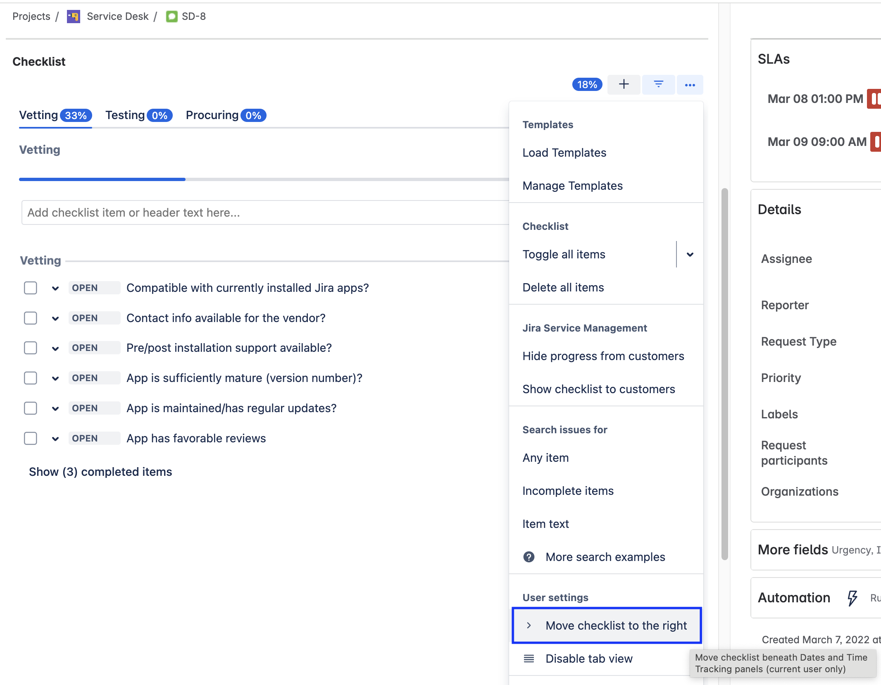Expand the Toggle all items dropdown arrow

click(690, 254)
